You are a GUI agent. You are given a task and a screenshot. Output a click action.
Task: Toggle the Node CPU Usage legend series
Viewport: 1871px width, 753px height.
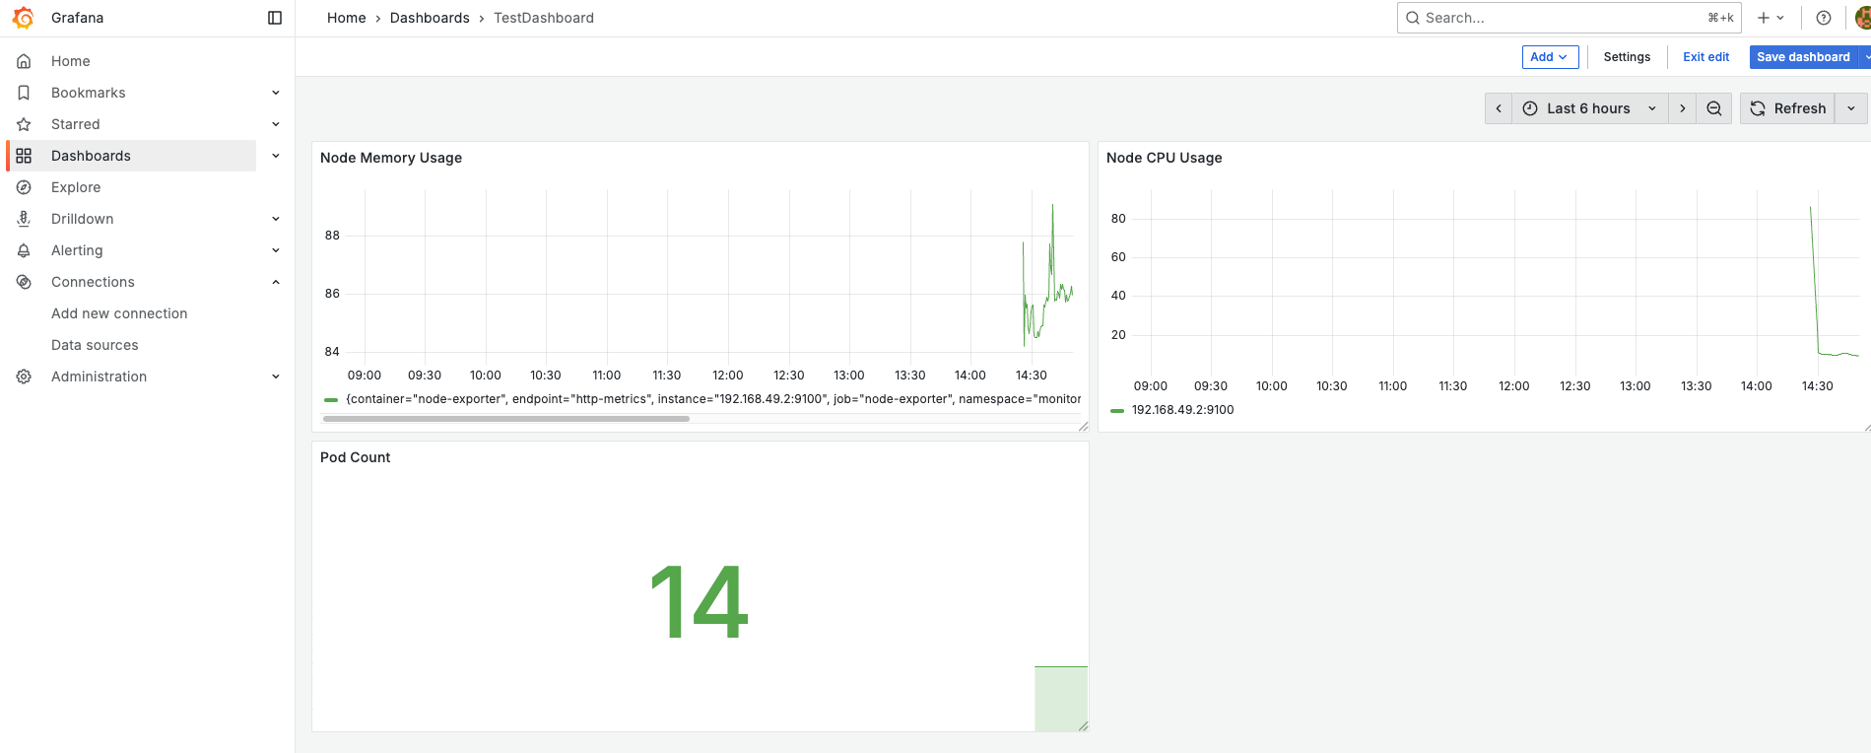point(1182,410)
